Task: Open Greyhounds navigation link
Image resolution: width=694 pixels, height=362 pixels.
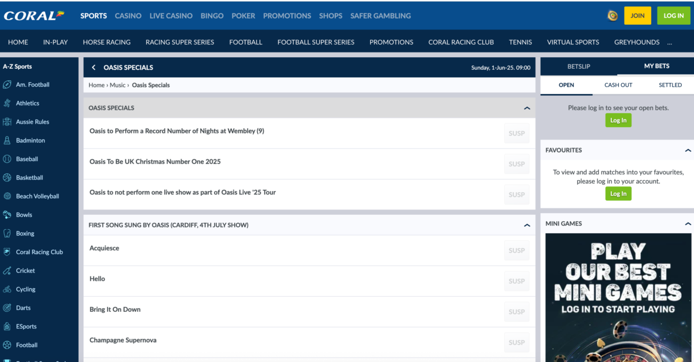Action: (x=637, y=42)
